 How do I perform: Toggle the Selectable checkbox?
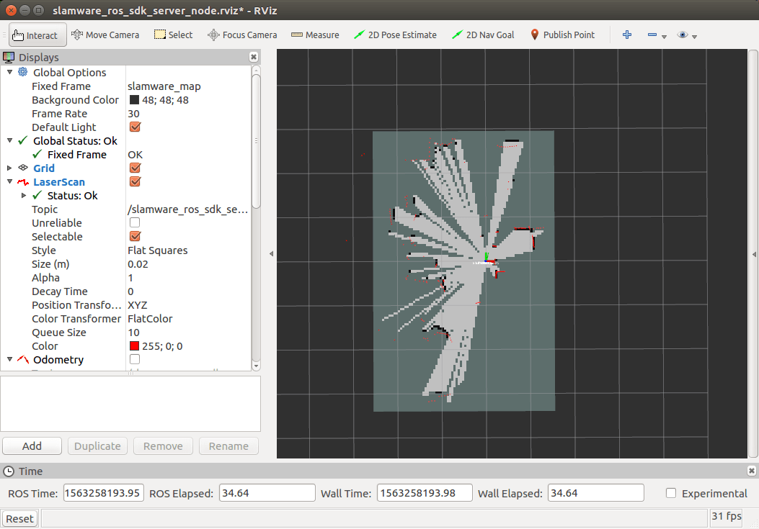[x=135, y=236]
